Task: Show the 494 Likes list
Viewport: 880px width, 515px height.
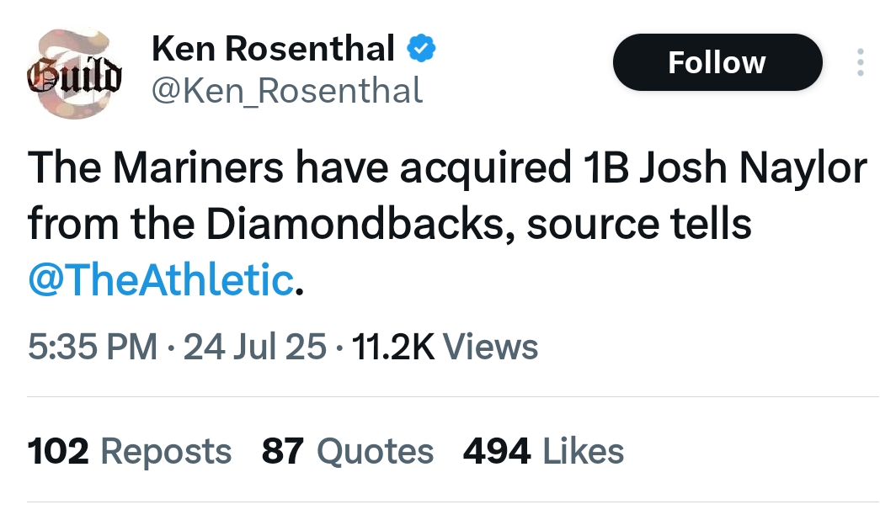Action: click(543, 452)
